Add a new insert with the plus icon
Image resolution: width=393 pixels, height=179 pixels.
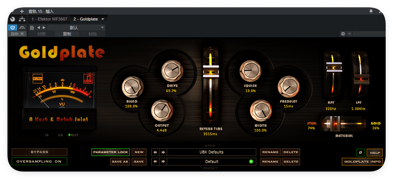tap(22, 11)
